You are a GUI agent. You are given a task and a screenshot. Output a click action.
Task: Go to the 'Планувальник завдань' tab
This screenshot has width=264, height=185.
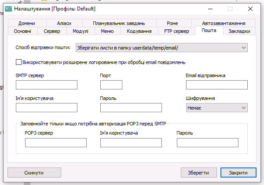pyautogui.click(x=119, y=24)
